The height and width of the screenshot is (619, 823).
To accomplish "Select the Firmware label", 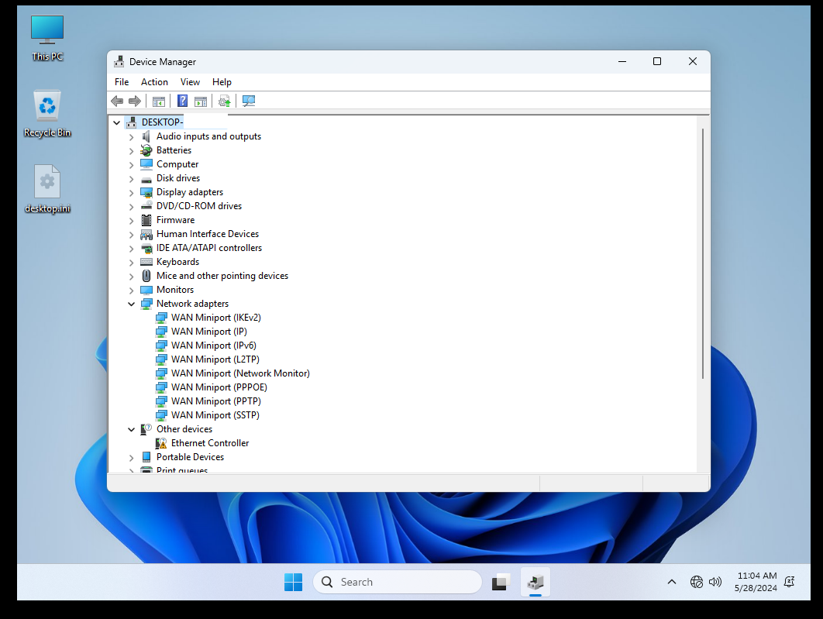I will tap(175, 220).
